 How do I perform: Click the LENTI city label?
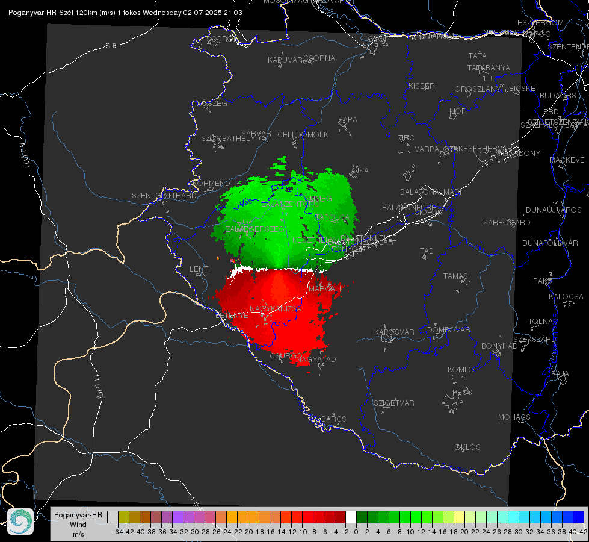200,269
